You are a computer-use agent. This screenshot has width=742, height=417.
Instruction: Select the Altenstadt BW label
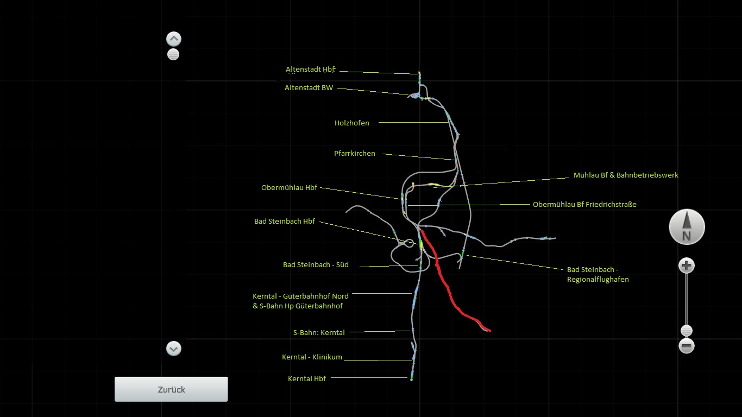click(309, 87)
